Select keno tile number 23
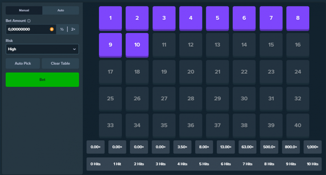 [271, 72]
